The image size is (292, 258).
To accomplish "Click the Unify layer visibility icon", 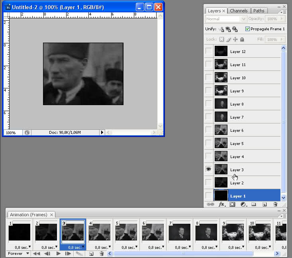I will click(228, 29).
